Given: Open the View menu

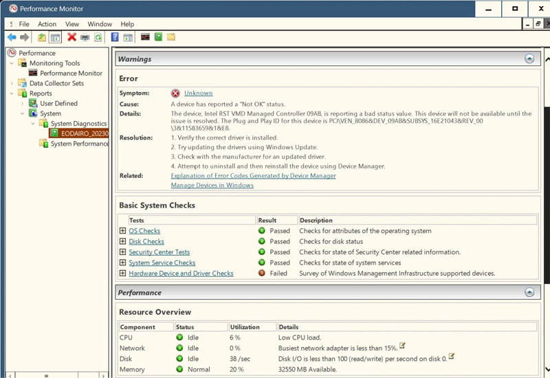Looking at the screenshot, I should coord(72,24).
